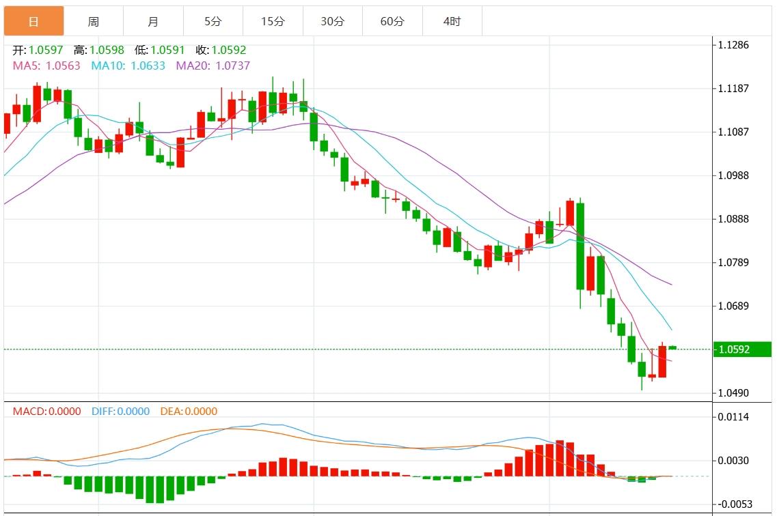
Task: Click the MA10 indicator label
Action: (x=128, y=66)
